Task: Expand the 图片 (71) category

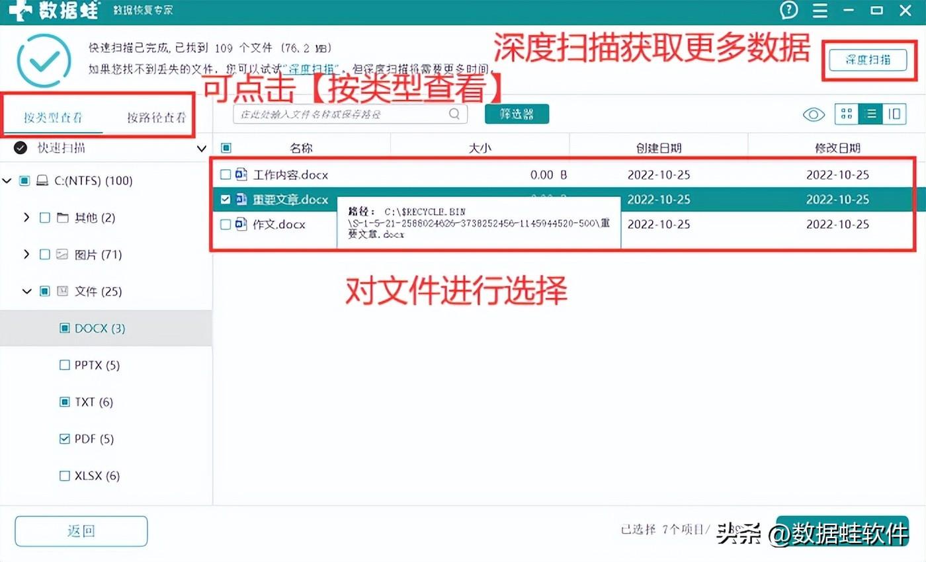Action: [26, 255]
